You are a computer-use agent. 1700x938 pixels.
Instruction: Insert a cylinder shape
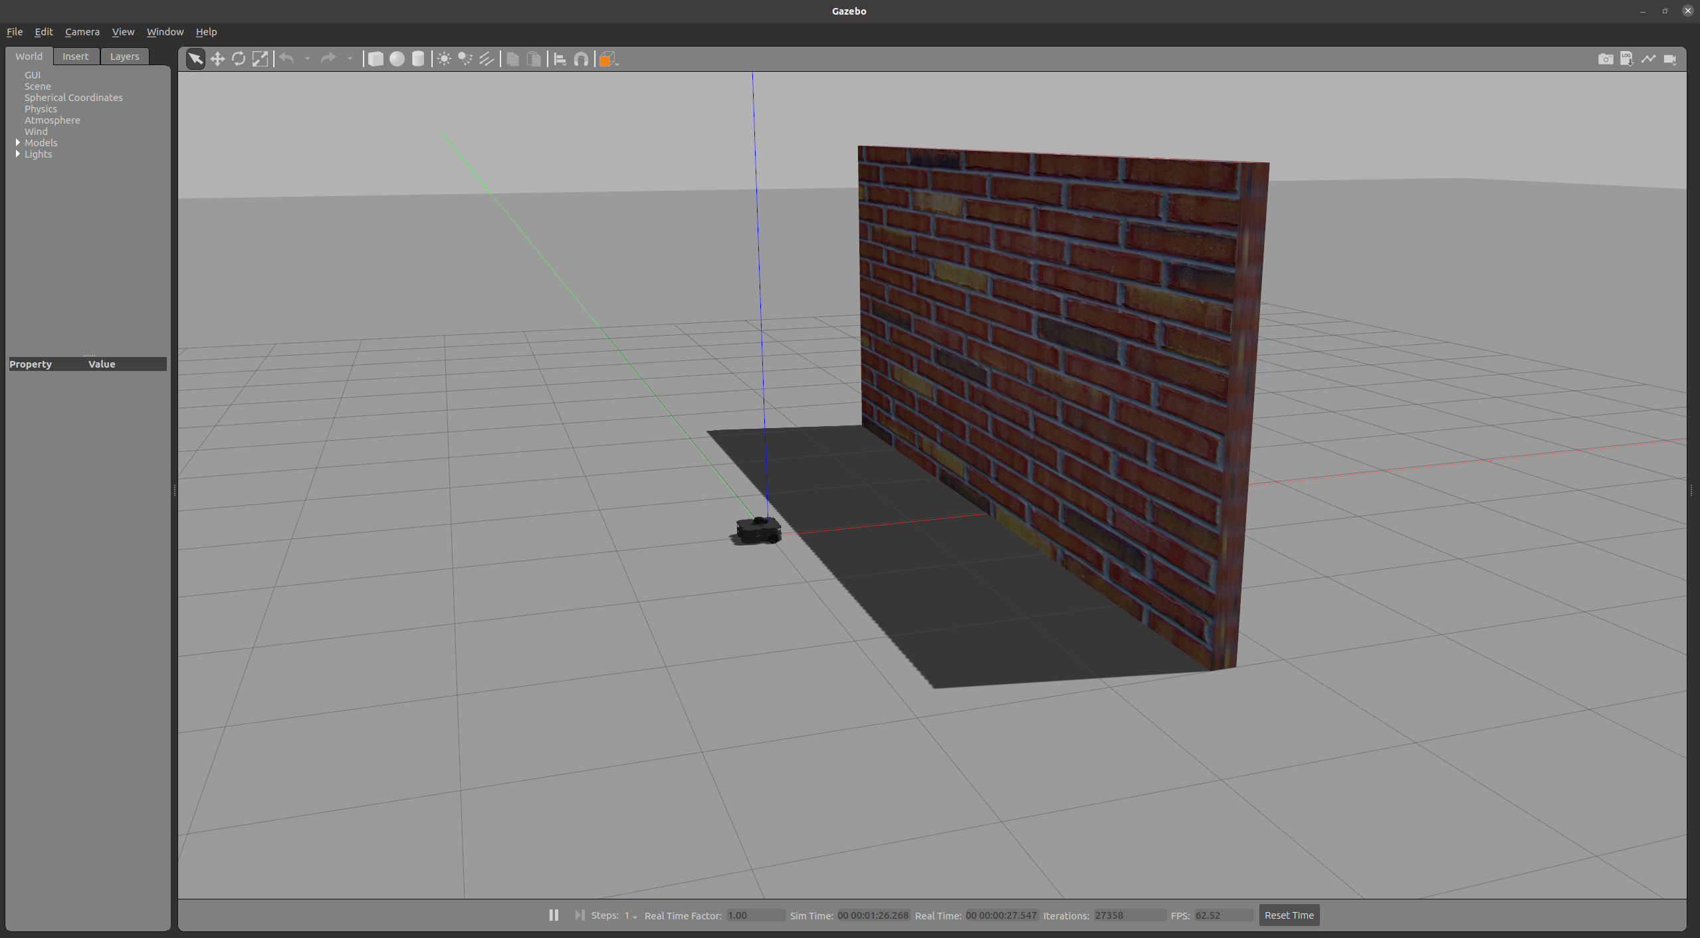tap(418, 59)
